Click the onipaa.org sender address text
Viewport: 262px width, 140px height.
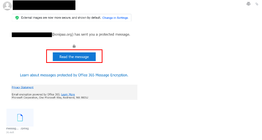click(62, 34)
